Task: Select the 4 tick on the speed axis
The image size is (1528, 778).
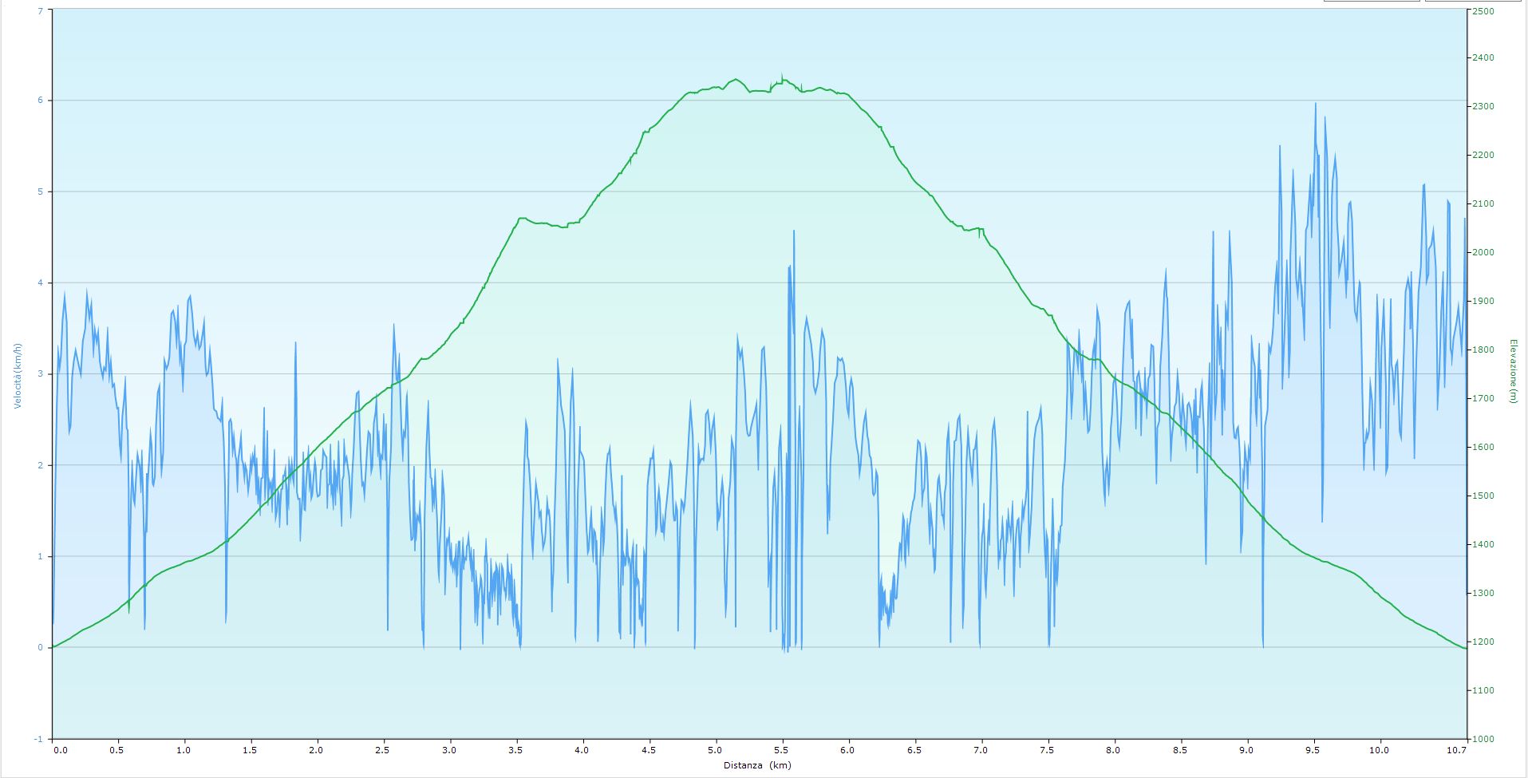Action: point(40,282)
